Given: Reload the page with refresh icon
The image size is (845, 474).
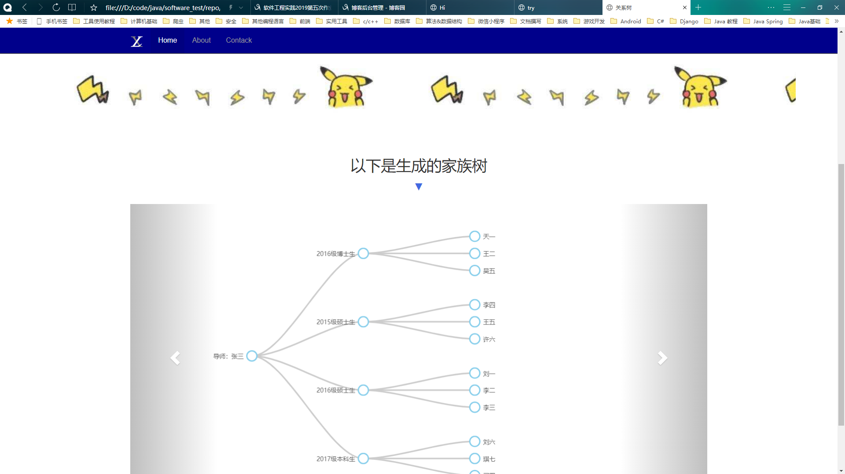Looking at the screenshot, I should tap(56, 7).
